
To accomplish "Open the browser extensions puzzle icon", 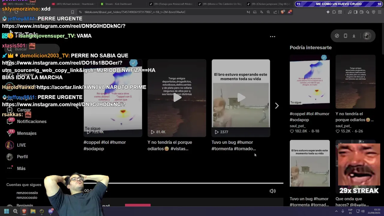I will click(x=334, y=12).
